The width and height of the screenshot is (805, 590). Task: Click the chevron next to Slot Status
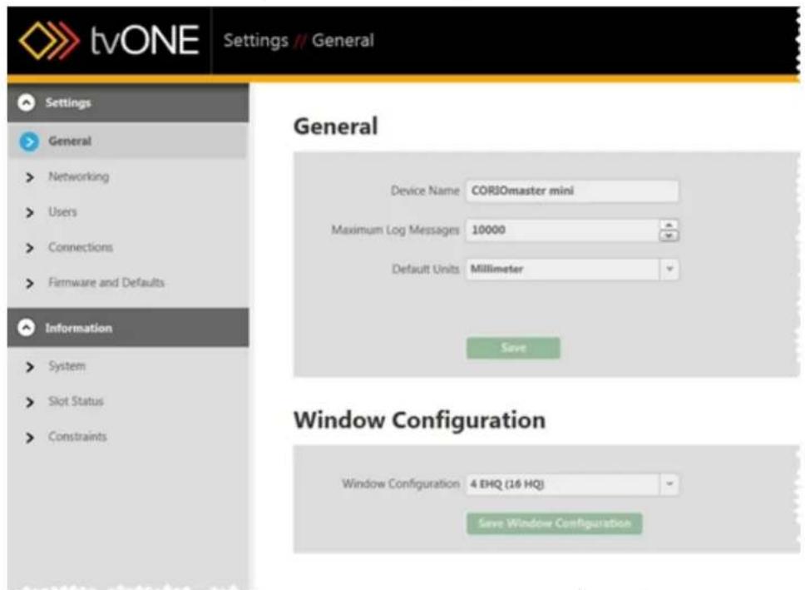click(x=30, y=402)
